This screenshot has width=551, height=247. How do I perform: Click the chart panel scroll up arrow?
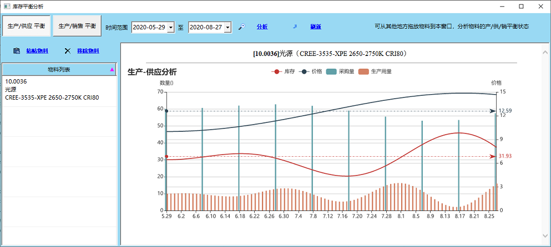pyautogui.click(x=545, y=52)
